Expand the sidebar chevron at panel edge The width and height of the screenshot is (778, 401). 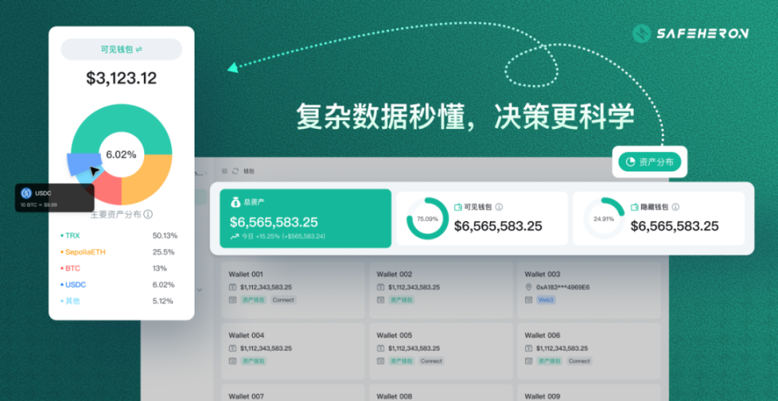[x=206, y=171]
